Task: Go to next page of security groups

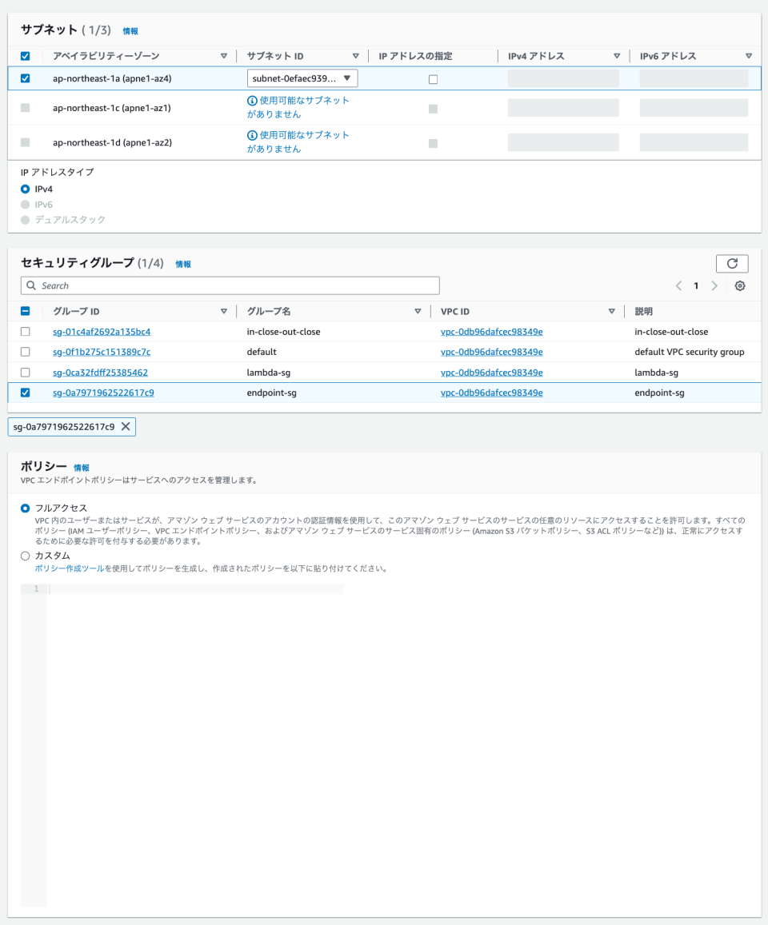Action: 714,286
